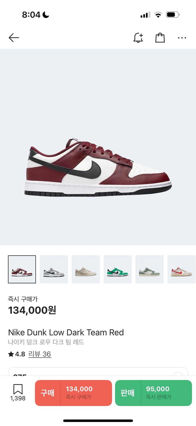
Task: Select the sage green Dunk thumbnail
Action: coord(150,269)
